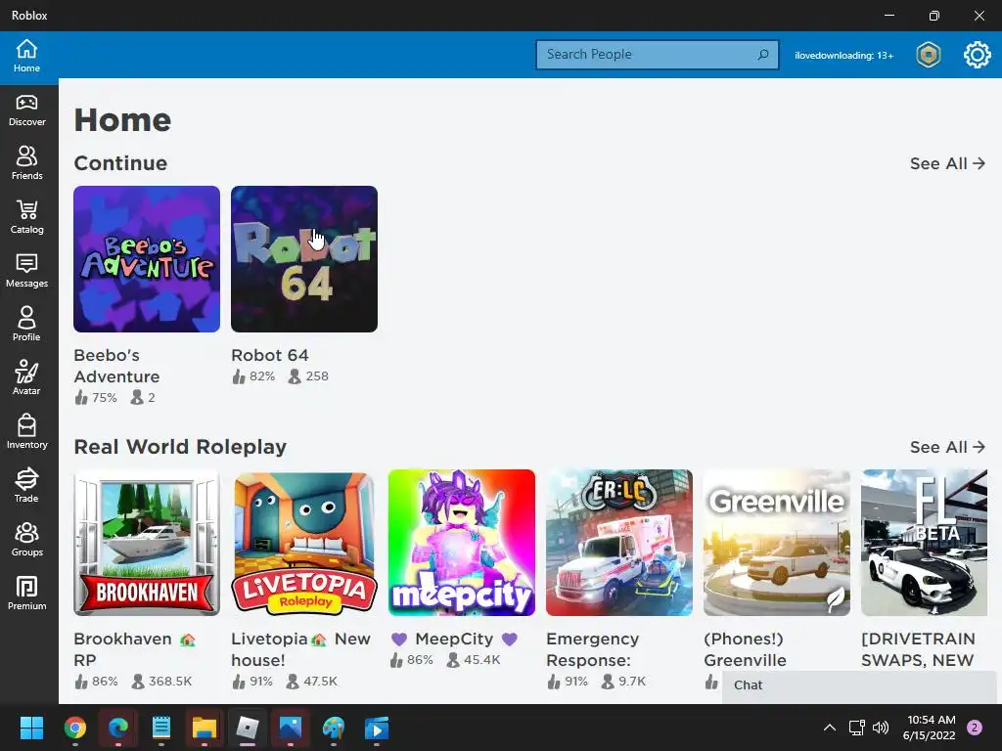Launch Google Chrome from taskbar
The height and width of the screenshot is (751, 1002).
(x=75, y=728)
